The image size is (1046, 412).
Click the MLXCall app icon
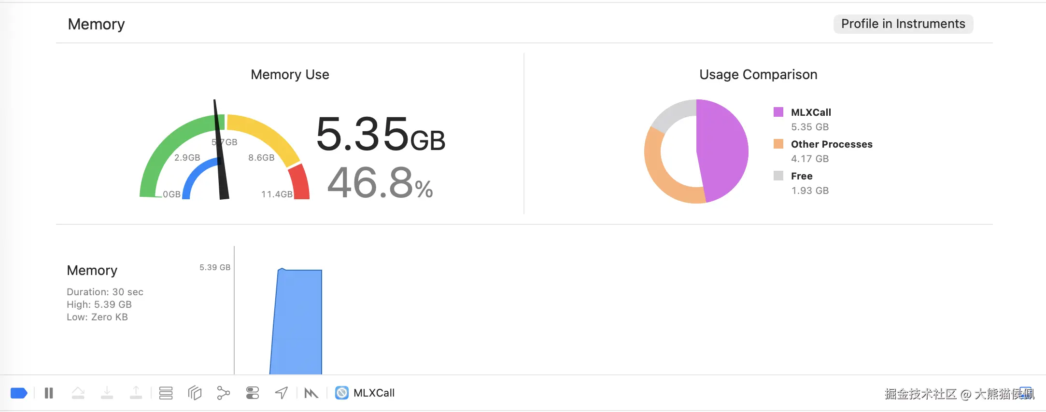click(342, 393)
